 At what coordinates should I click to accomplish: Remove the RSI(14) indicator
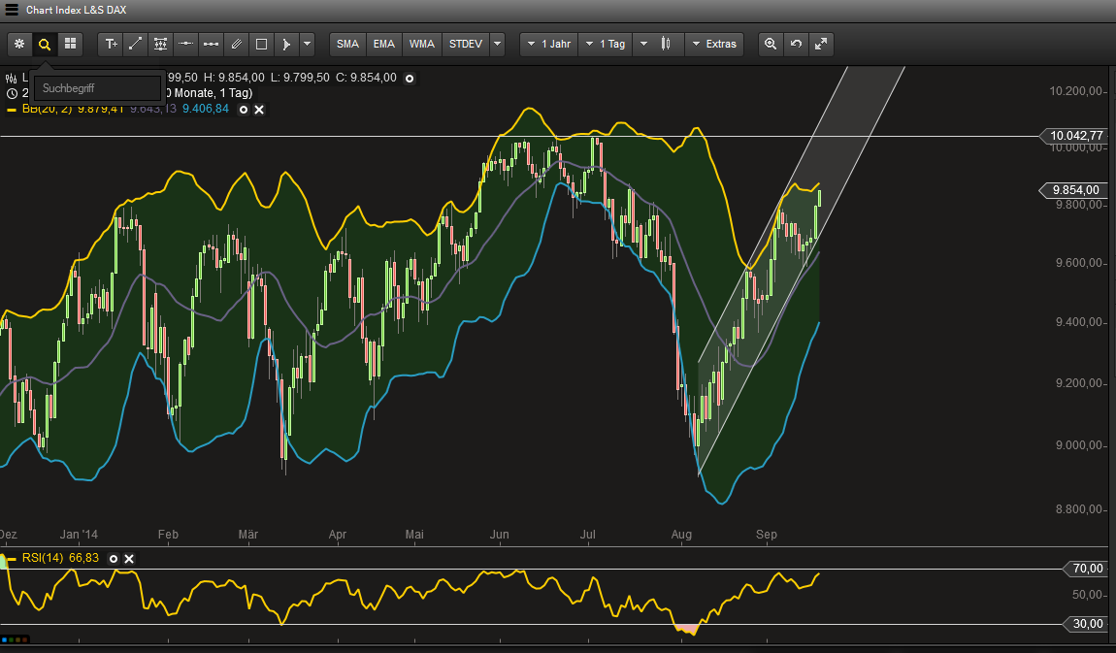click(x=129, y=559)
